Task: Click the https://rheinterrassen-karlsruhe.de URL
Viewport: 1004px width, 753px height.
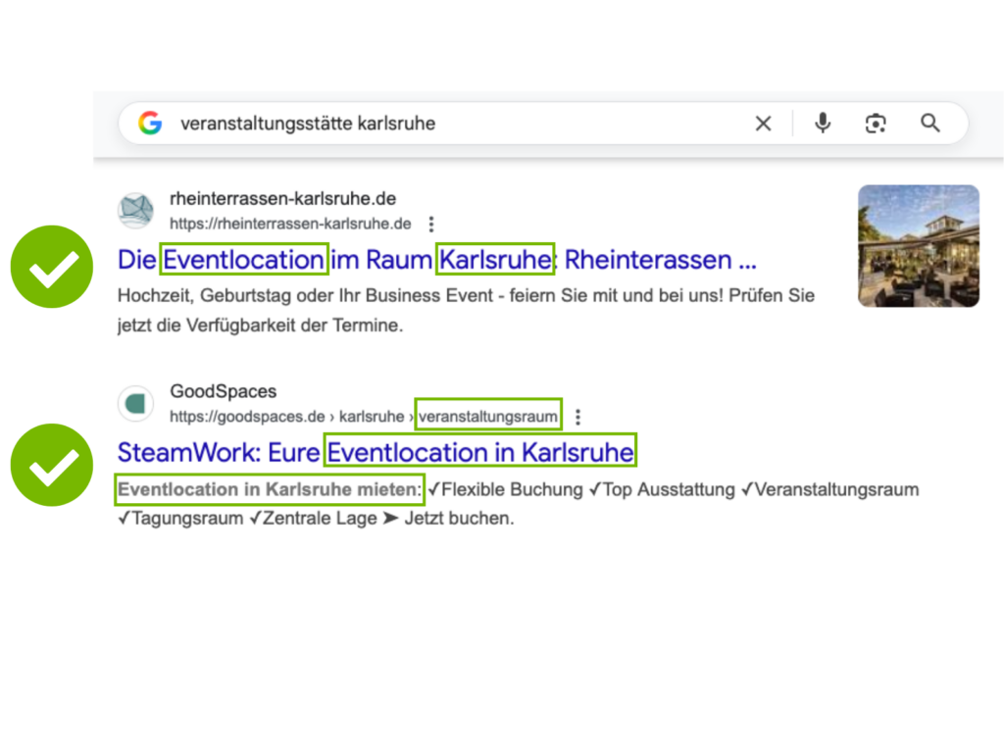Action: [x=290, y=224]
